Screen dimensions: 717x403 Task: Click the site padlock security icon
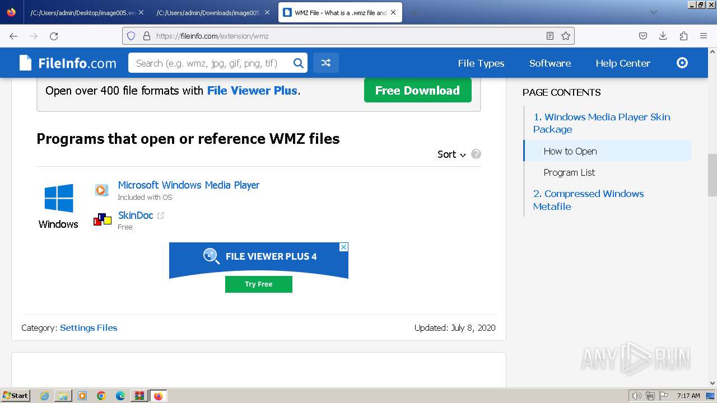click(x=147, y=36)
